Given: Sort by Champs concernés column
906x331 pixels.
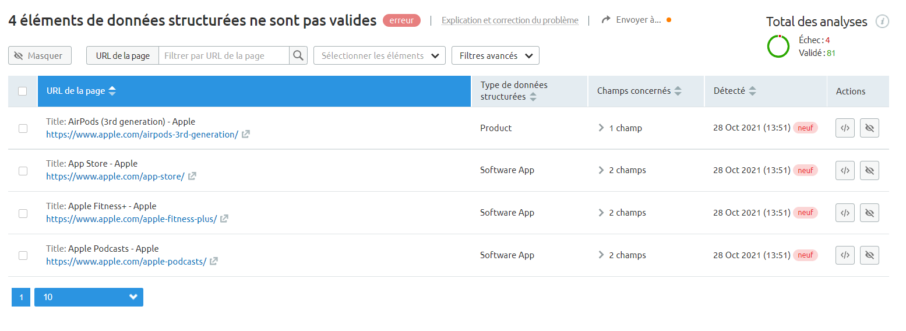Looking at the screenshot, I should click(x=678, y=91).
